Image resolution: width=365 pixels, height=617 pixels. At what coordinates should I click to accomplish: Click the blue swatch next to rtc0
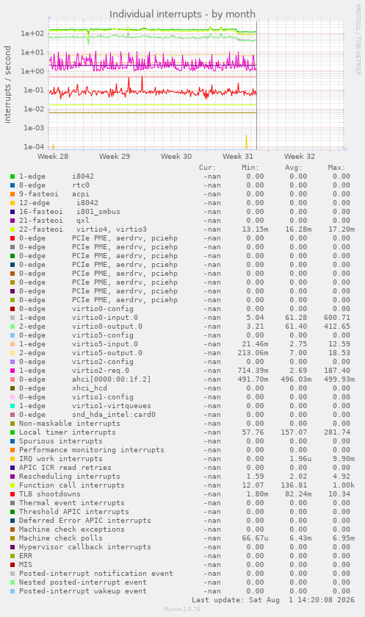(12, 185)
